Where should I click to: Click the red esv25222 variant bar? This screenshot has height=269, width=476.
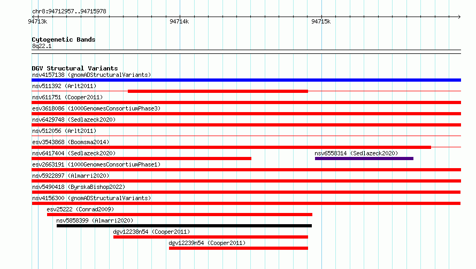tap(180, 215)
